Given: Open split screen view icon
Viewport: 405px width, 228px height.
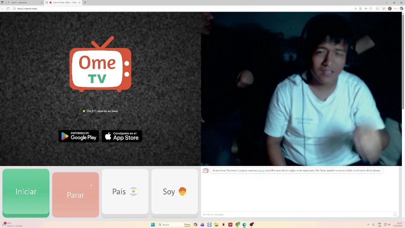Looking at the screenshot, I should click(360, 9).
